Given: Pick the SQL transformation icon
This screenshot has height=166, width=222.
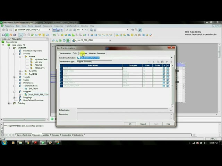Looking at the screenshot, I should pos(128,35).
